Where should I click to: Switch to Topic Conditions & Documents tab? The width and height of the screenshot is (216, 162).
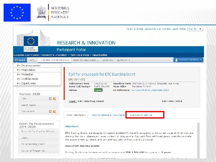click(x=108, y=115)
